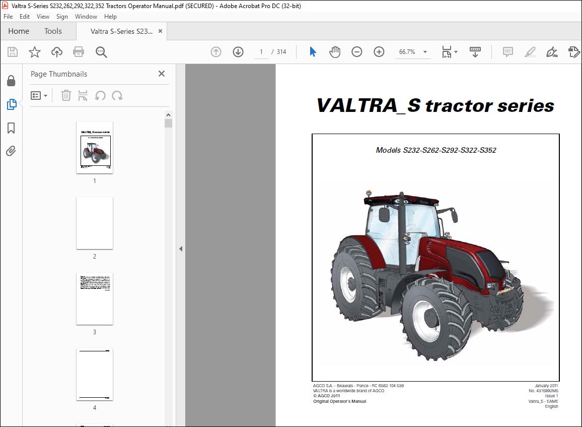582x427 pixels.
Task: Open the Sign menu
Action: click(x=62, y=16)
